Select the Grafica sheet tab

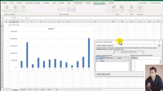(16, 89)
